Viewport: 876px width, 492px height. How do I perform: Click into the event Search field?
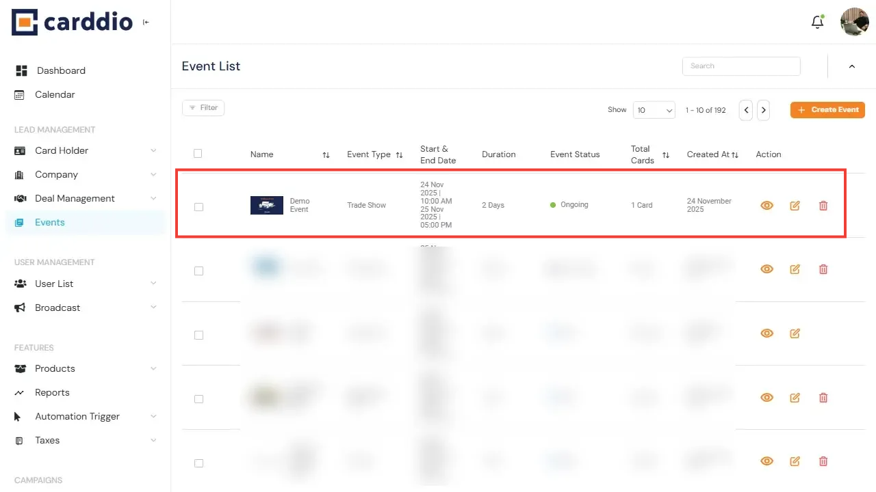point(741,66)
